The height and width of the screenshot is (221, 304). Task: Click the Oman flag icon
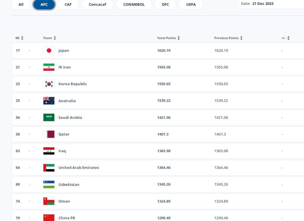point(49,201)
